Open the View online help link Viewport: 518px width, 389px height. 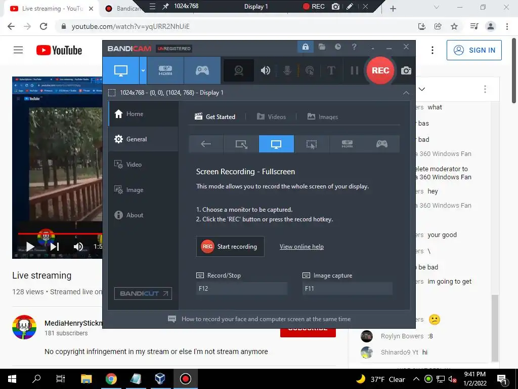coord(301,247)
